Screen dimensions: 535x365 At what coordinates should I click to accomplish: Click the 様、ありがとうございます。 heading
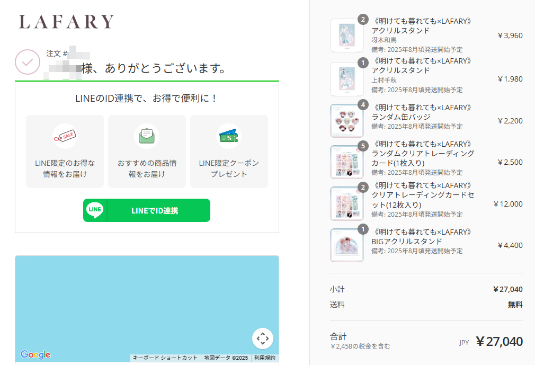(x=155, y=68)
